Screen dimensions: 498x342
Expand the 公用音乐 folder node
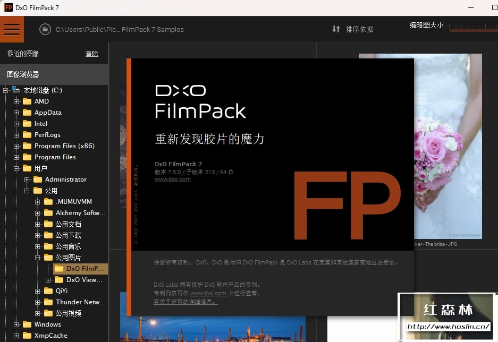click(38, 246)
